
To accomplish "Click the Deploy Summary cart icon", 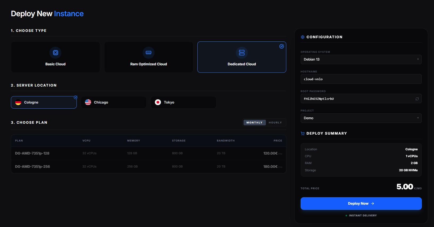I will pos(303,134).
